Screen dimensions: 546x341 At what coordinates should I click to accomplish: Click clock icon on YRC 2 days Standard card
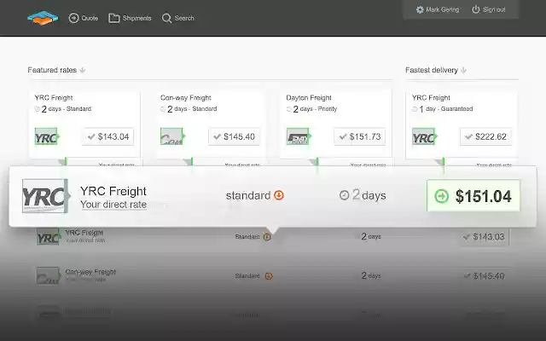(38, 109)
